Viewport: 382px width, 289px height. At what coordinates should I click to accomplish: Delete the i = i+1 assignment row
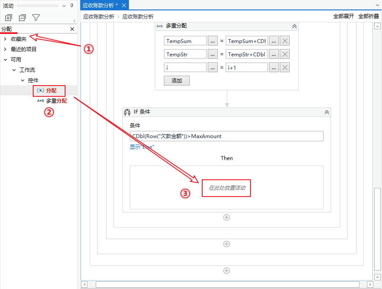[x=285, y=68]
